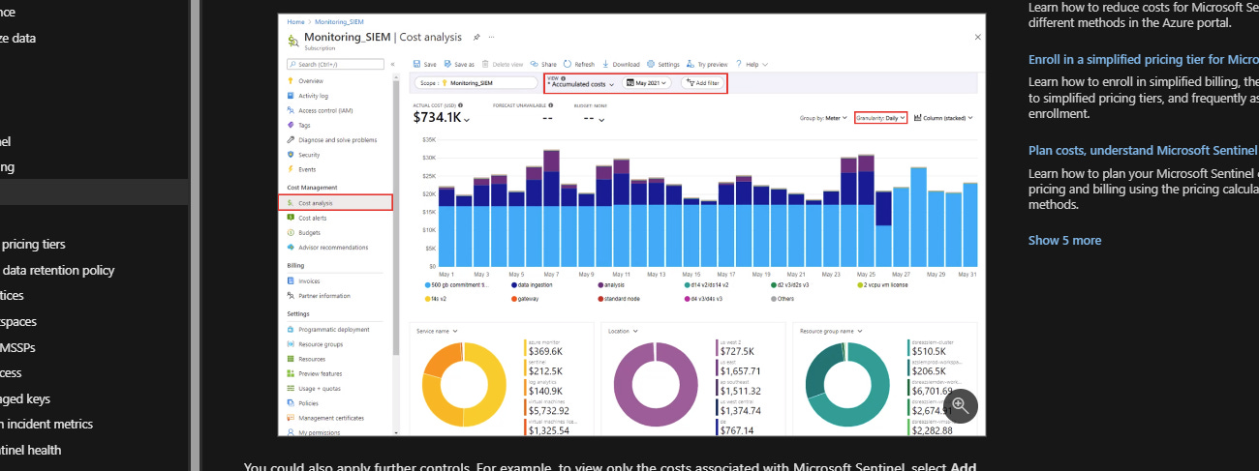Screen dimensions: 1259x471
Task: Click the Download toolbar icon
Action: (x=604, y=64)
